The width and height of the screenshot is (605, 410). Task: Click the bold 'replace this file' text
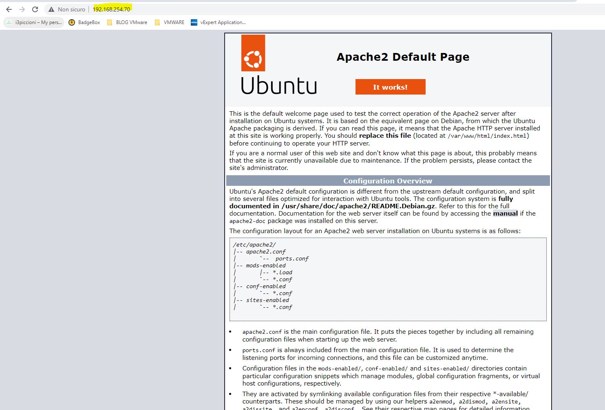[385, 136]
